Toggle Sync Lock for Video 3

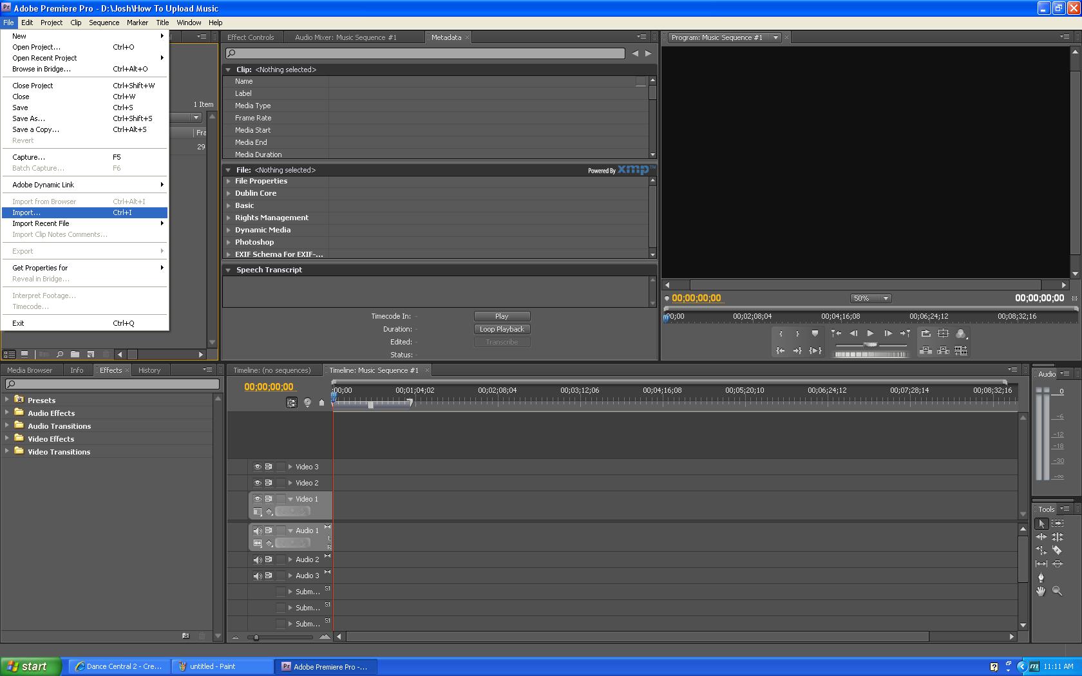coord(269,467)
